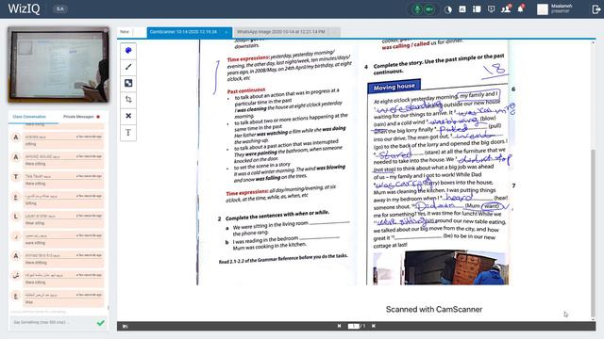
Task: Select the crop tool
Action: click(128, 100)
